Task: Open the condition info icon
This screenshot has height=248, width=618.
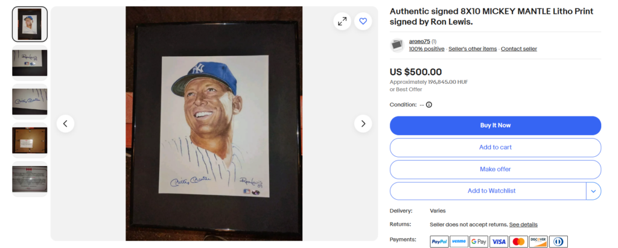Action: (429, 105)
